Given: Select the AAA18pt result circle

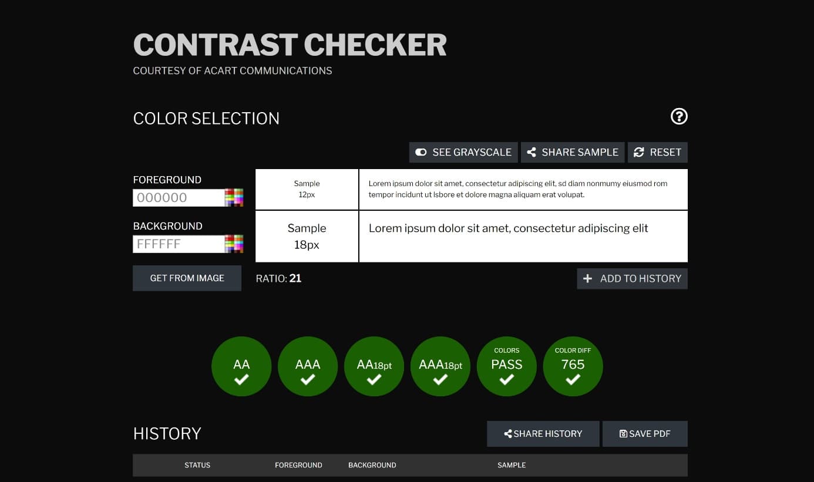Looking at the screenshot, I should click(440, 366).
